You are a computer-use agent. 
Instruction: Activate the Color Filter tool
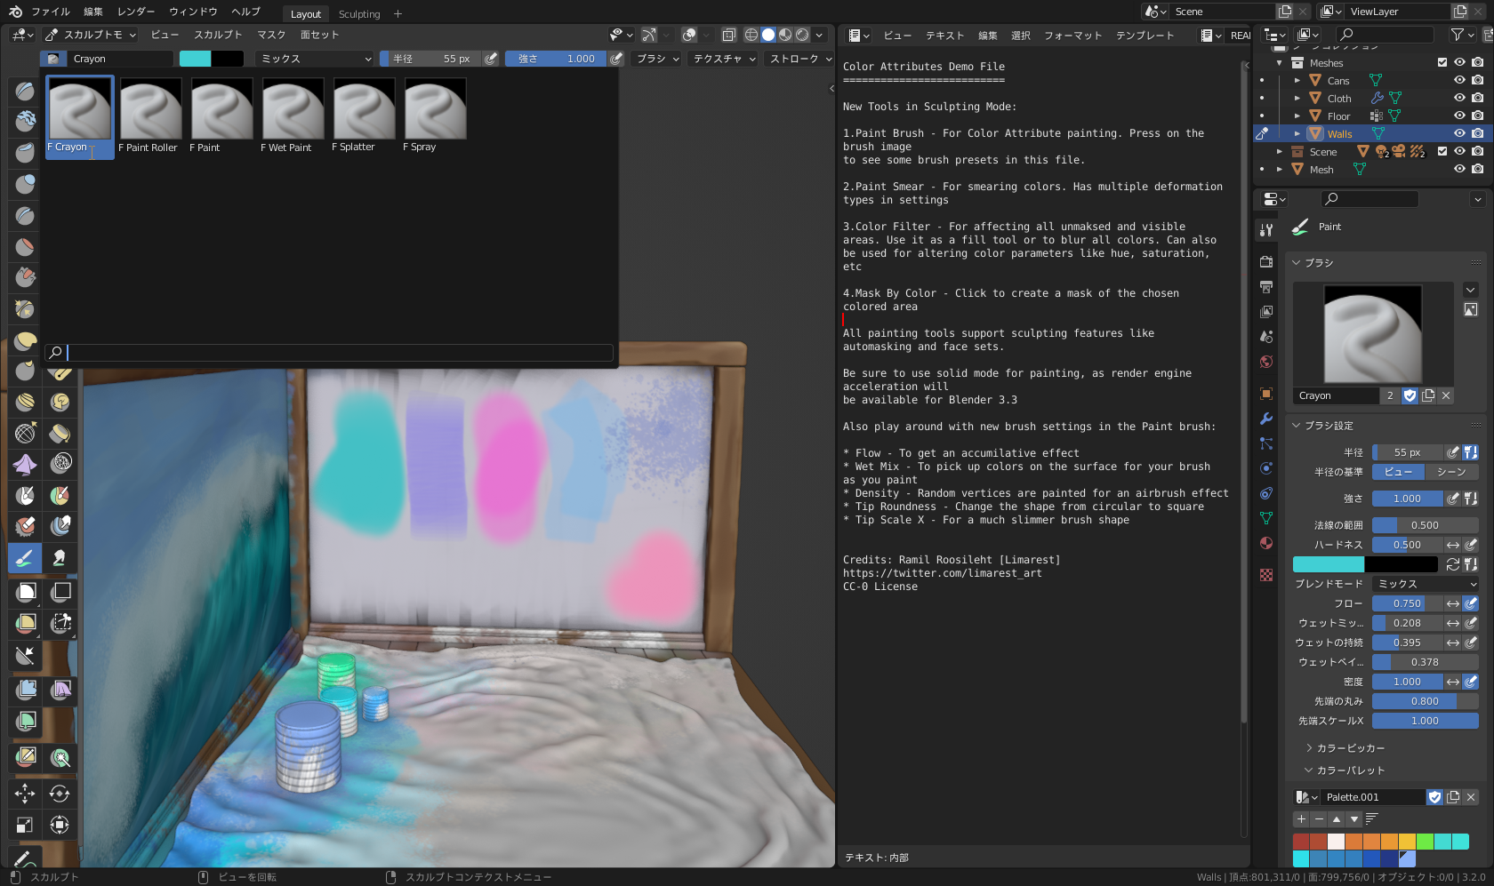coord(25,721)
